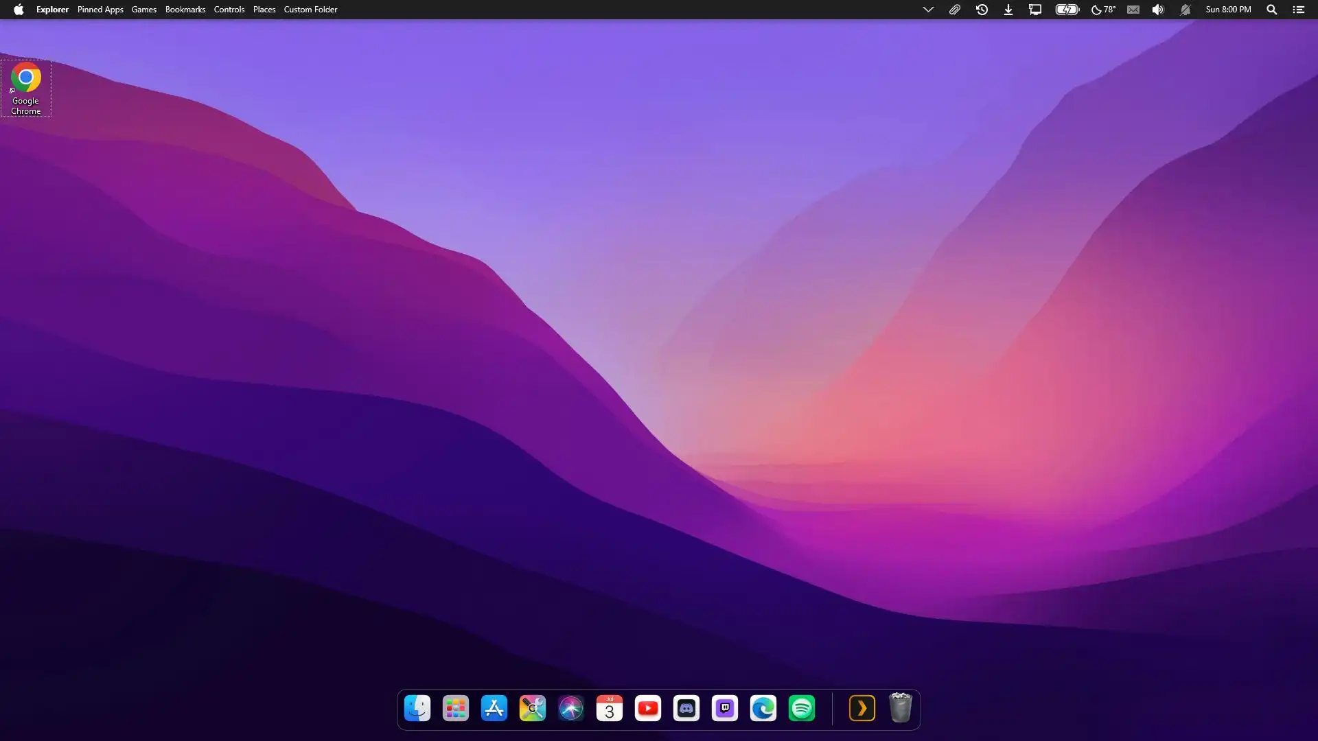
Task: Click the Sun 8:00 PM clock
Action: [x=1228, y=10]
